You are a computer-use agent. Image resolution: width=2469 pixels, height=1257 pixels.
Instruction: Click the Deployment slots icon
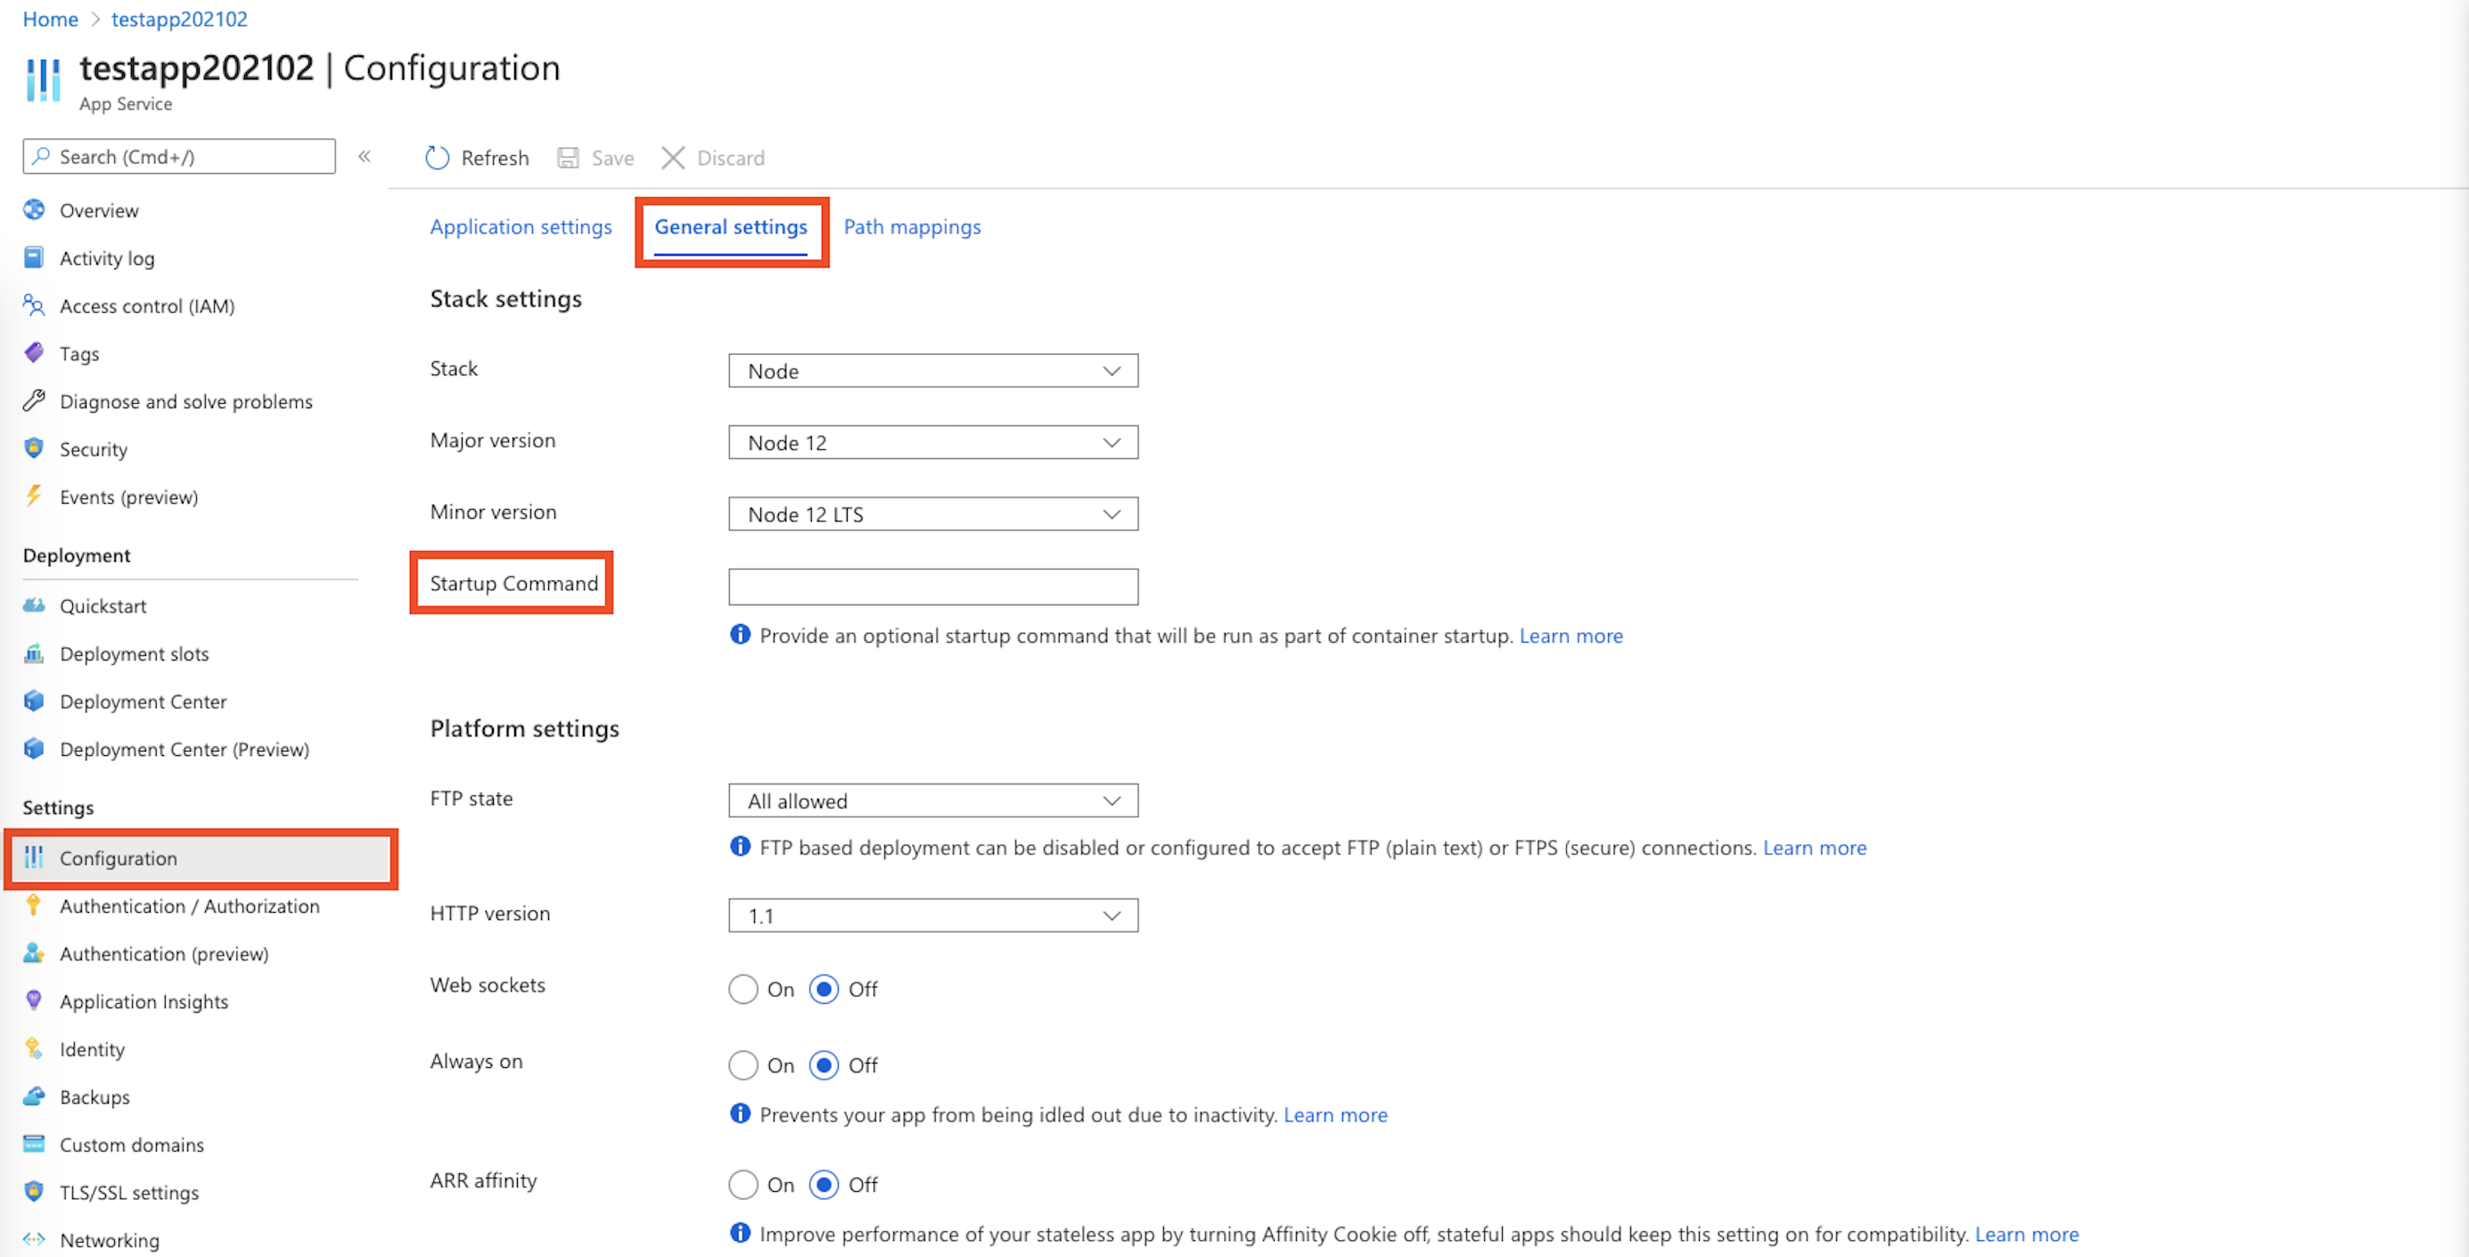[x=35, y=654]
